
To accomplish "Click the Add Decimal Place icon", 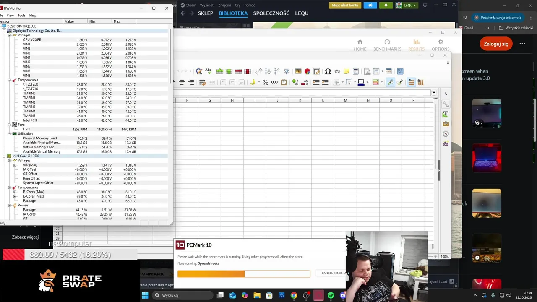I will coord(295,82).
